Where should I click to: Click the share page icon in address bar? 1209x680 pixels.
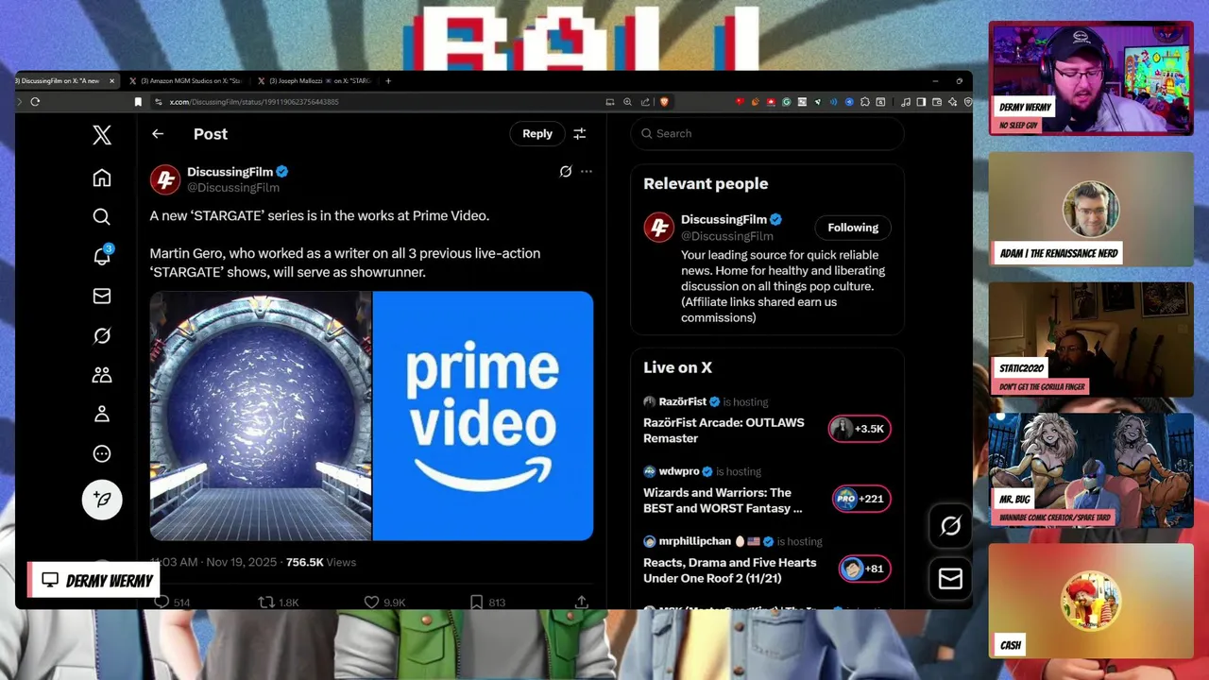645,102
